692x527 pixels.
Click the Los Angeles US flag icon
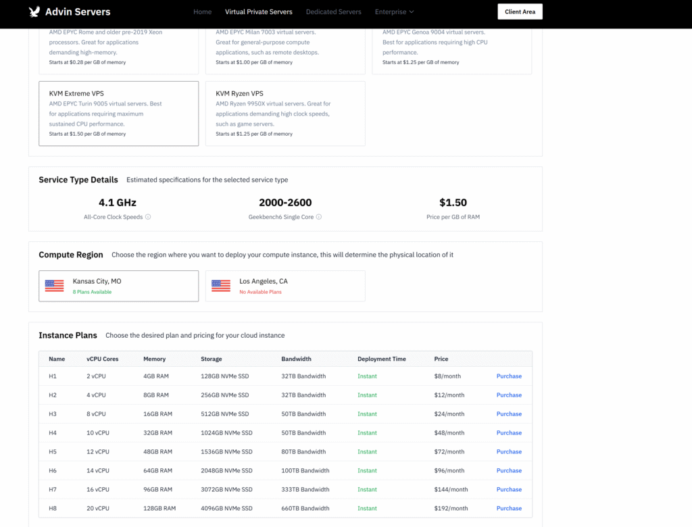click(221, 286)
